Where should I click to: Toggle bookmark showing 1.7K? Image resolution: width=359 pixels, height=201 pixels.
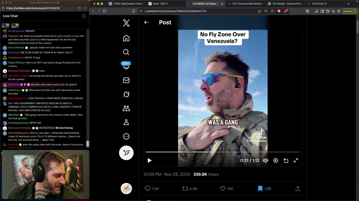pos(264,189)
